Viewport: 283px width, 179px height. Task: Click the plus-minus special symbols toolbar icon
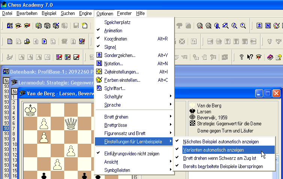(259, 26)
